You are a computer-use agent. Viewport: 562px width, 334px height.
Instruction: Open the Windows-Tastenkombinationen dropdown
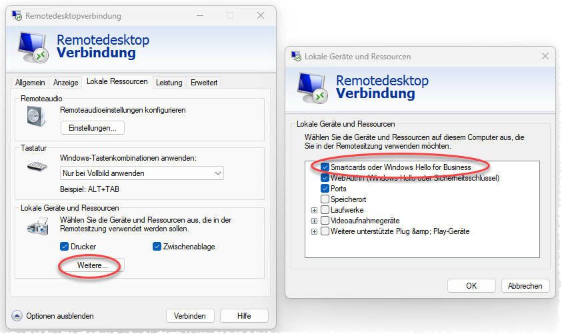click(x=142, y=173)
